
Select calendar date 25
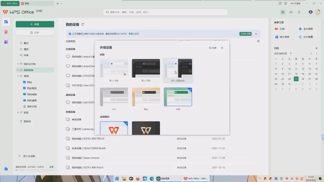pyautogui.click(x=296, y=79)
